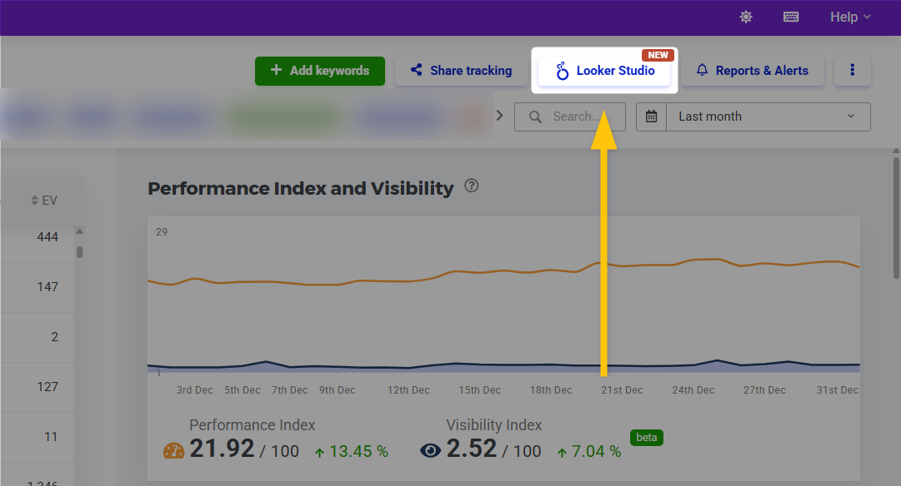Click the green beta badge
The image size is (901, 486).
coord(646,437)
